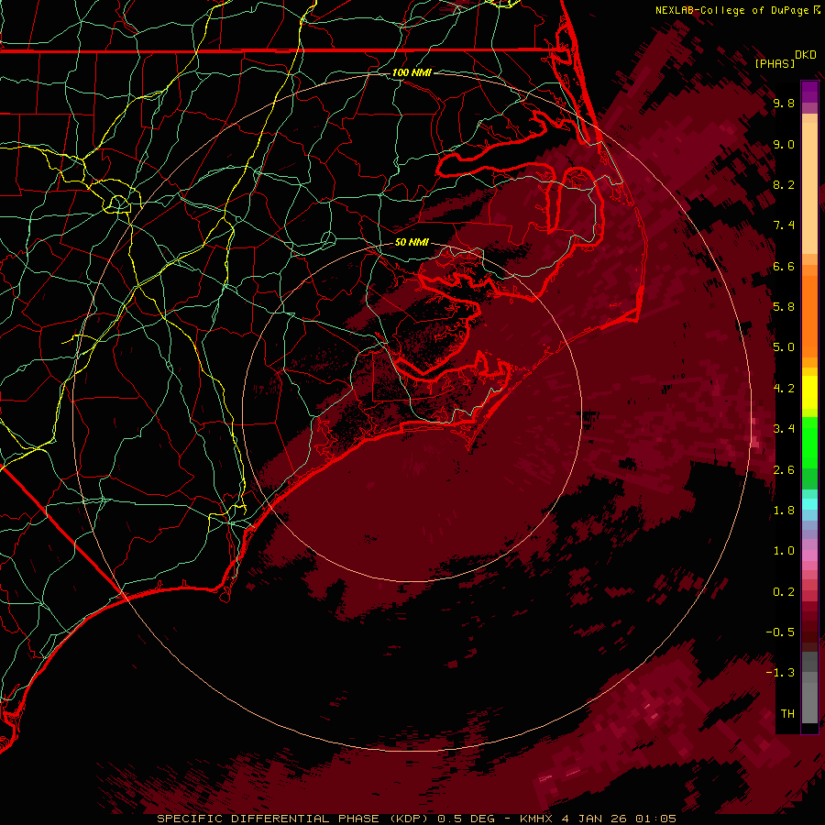Click the TH label at the scale bottom
825x825 pixels.
pos(787,713)
